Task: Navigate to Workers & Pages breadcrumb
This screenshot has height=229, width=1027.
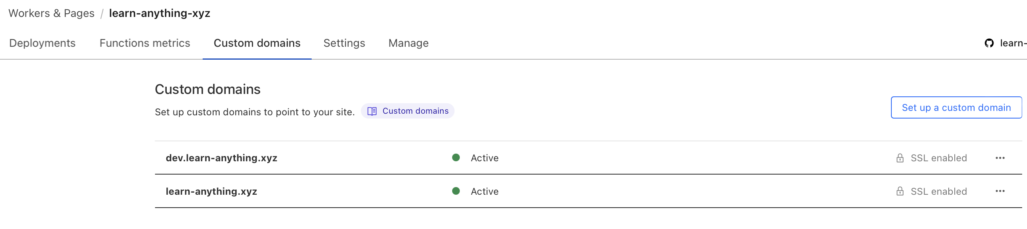Action: [51, 13]
